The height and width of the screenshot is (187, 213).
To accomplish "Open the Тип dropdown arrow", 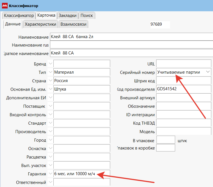I will (50, 72).
